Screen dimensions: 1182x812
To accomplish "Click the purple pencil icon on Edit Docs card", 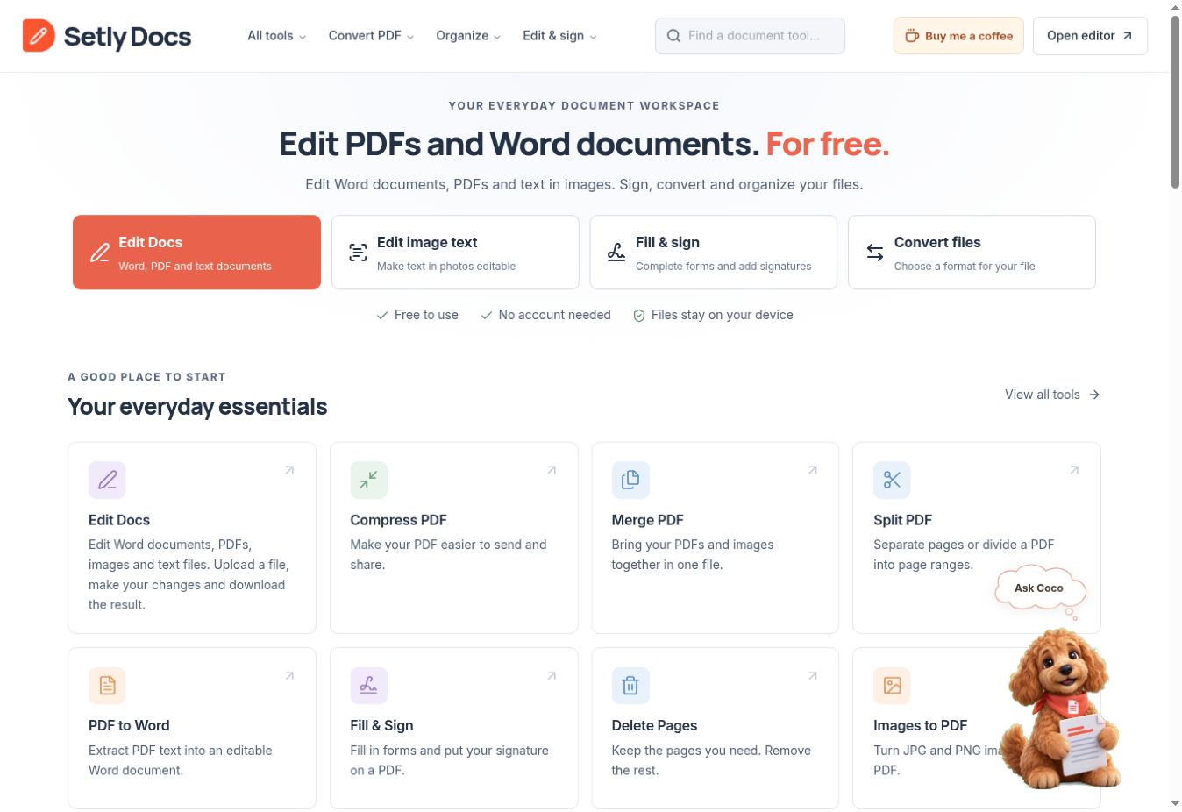I will (x=107, y=480).
